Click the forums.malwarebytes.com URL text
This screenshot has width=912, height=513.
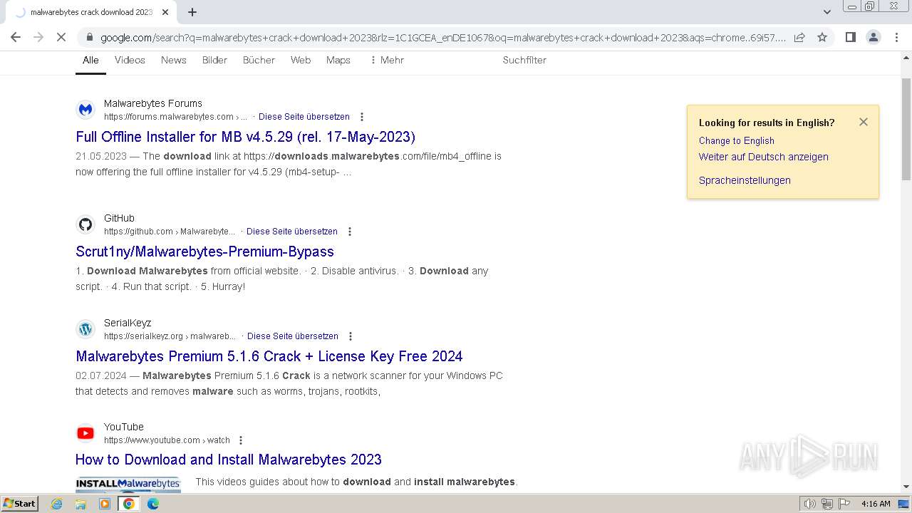click(x=175, y=117)
